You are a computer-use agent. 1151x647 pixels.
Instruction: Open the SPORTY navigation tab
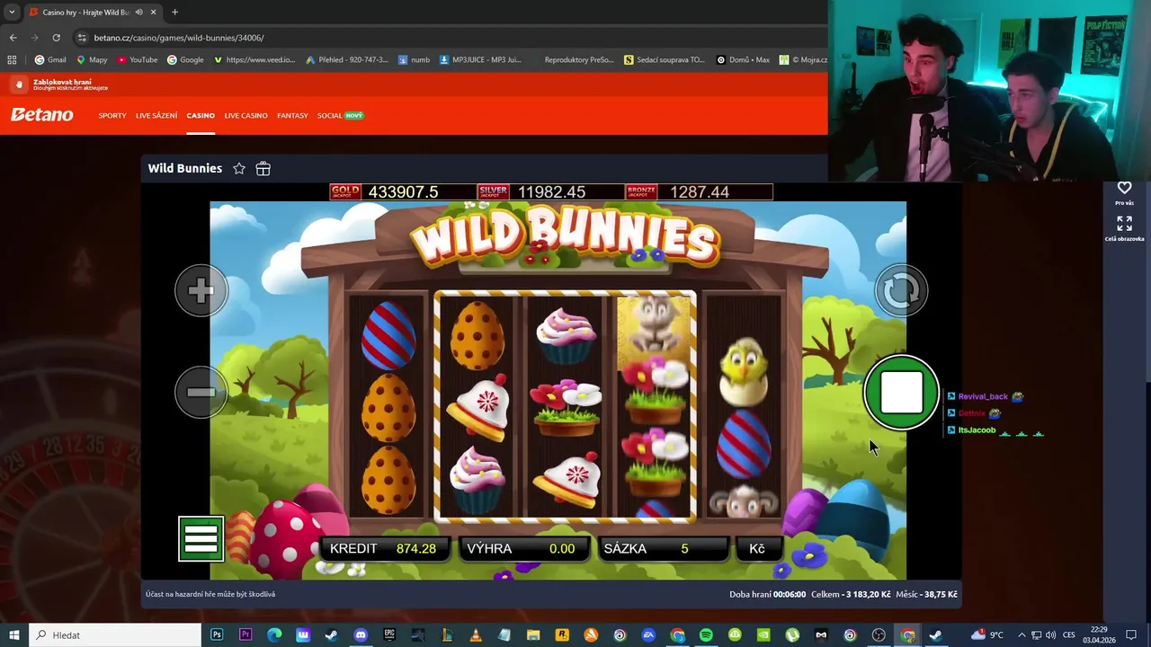(x=112, y=116)
